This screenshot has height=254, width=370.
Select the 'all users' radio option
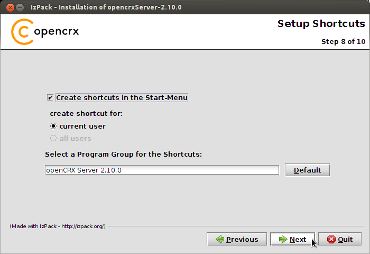click(53, 138)
